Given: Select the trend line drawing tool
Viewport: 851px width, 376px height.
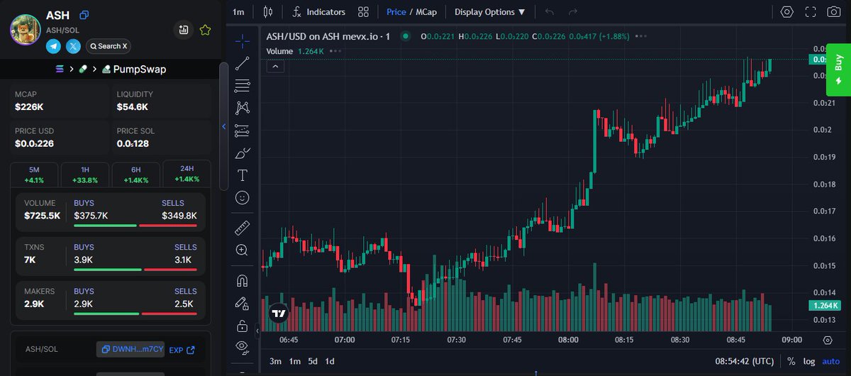Looking at the screenshot, I should point(243,63).
